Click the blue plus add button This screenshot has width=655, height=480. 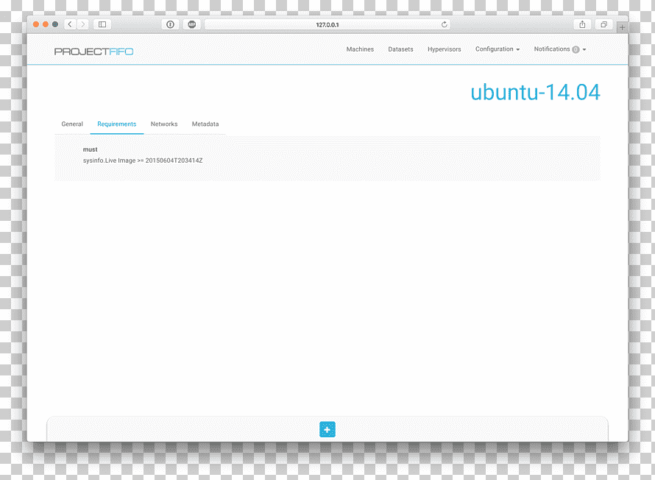coord(327,429)
